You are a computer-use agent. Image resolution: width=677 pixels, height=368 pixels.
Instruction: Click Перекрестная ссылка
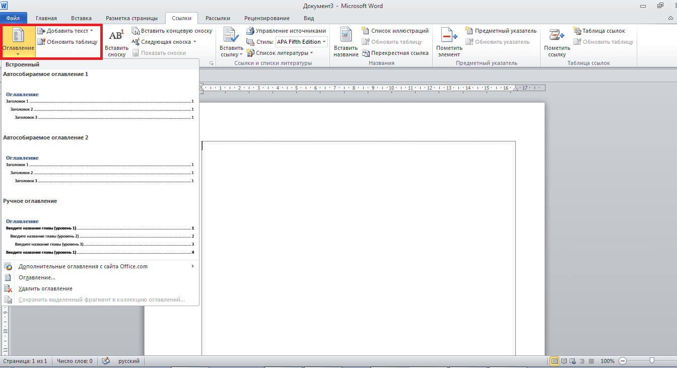click(395, 53)
